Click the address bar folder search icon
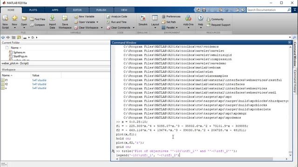Viewport: 298px width, 167px height. coord(294,38)
